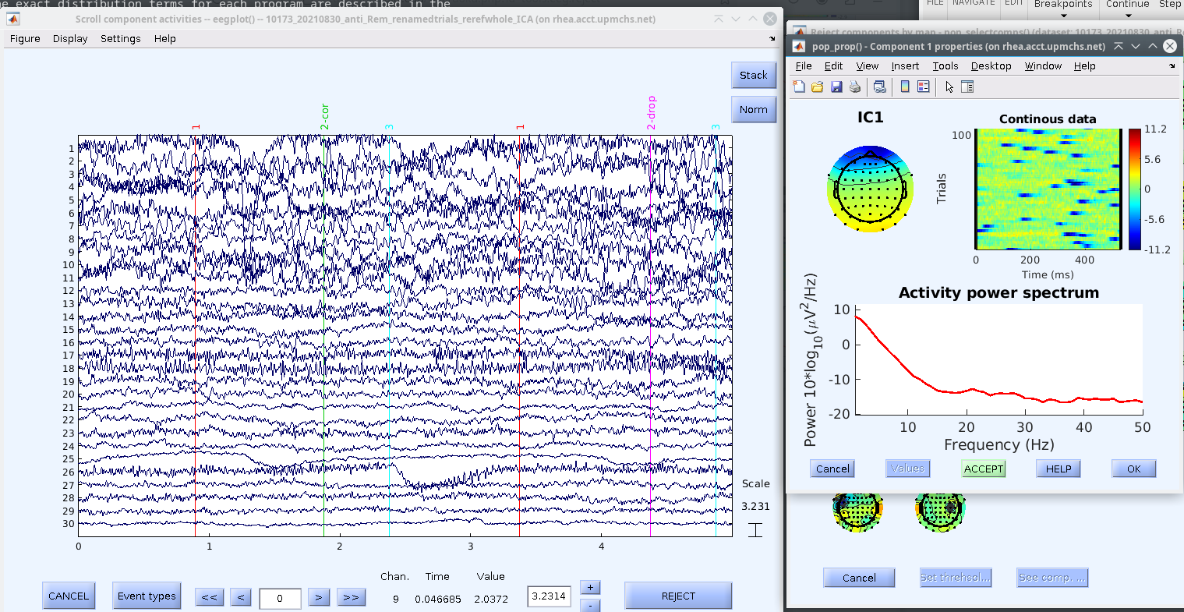Toggle the green ACCEPT component status button
Viewport: 1184px width, 612px height.
(x=984, y=469)
